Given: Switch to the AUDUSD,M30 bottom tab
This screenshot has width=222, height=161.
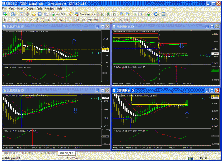Looking at the screenshot, I should click(48, 153).
